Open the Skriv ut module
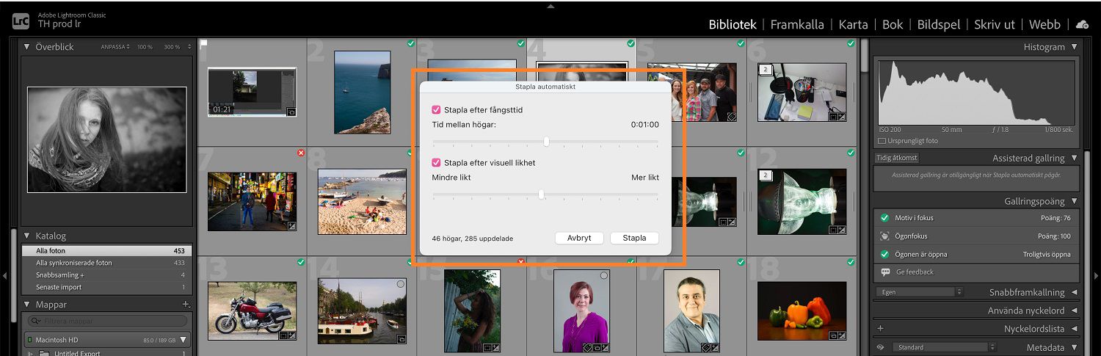The width and height of the screenshot is (1101, 356). (x=995, y=24)
